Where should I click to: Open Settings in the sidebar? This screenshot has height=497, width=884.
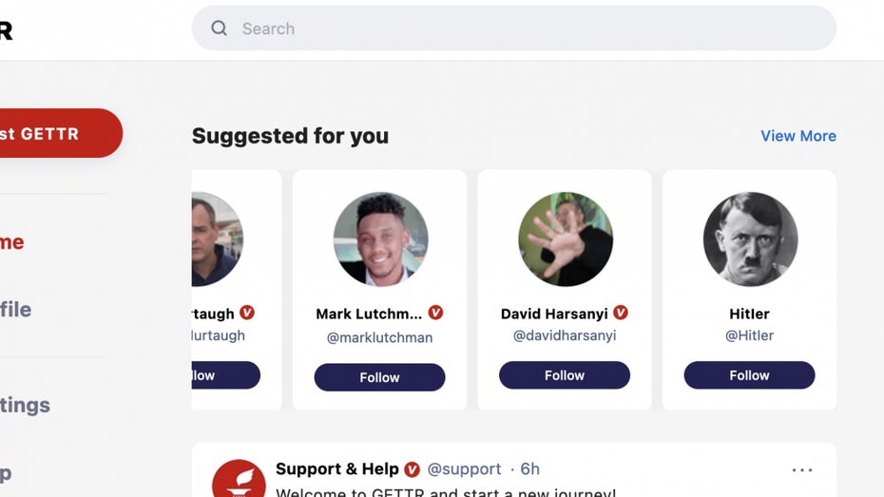click(x=25, y=405)
